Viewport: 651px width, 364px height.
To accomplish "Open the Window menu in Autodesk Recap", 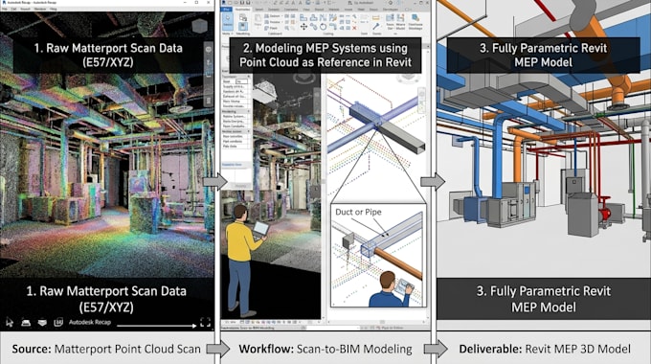I will (x=40, y=9).
